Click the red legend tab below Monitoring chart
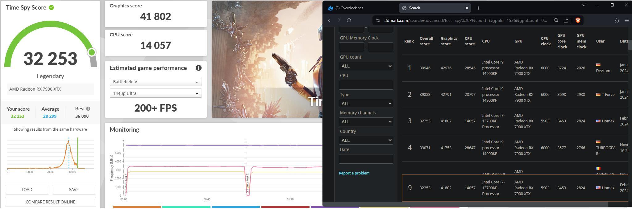The height and width of the screenshot is (209, 632). coord(285,207)
